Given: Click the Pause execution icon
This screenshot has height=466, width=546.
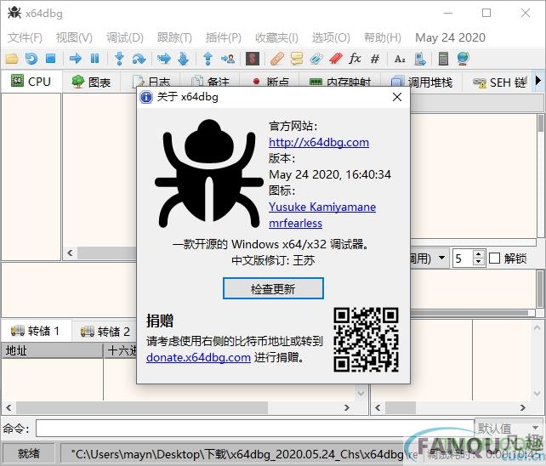Looking at the screenshot, I should [x=94, y=59].
